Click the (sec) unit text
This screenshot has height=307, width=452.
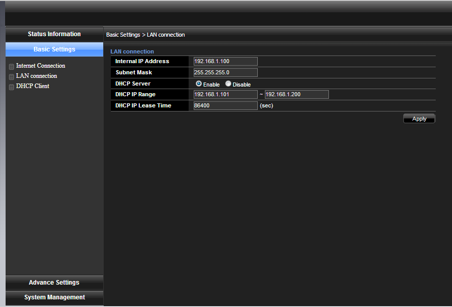266,105
